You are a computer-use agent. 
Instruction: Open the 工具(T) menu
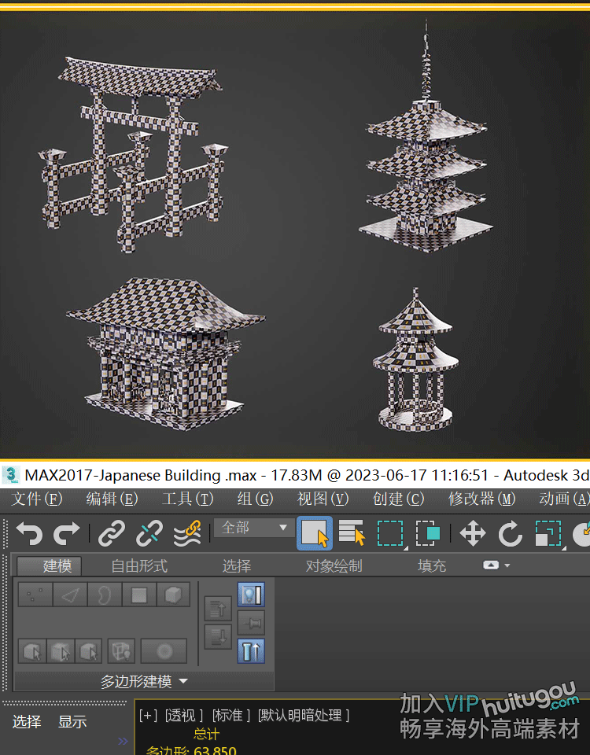(x=187, y=499)
